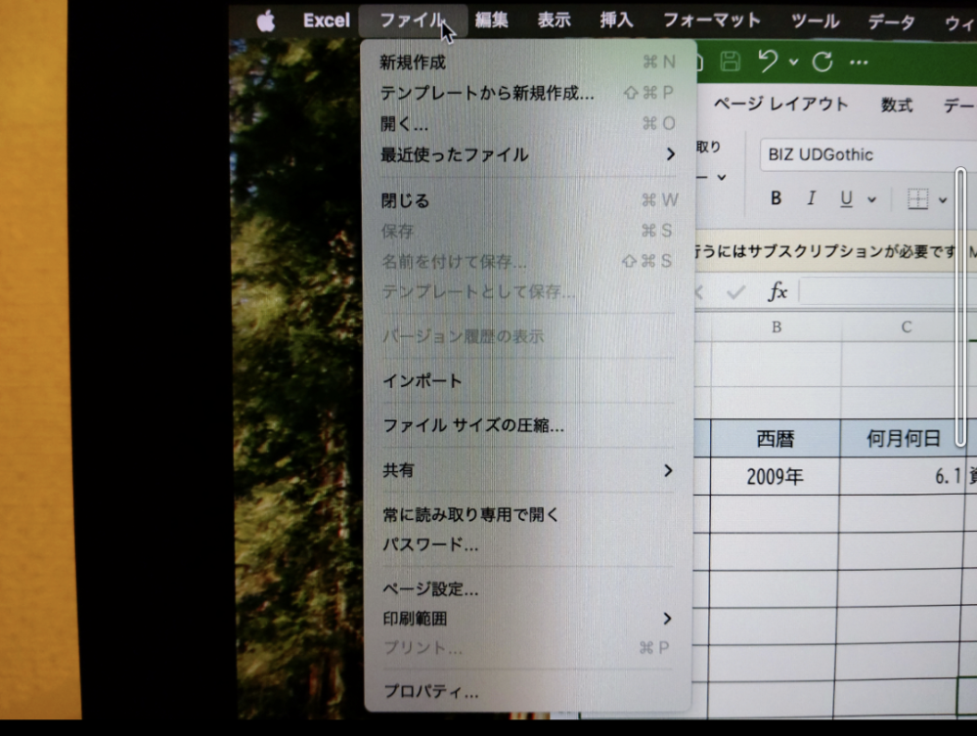This screenshot has height=736, width=977.
Task: Click the redo circular arrow icon
Action: click(x=822, y=62)
